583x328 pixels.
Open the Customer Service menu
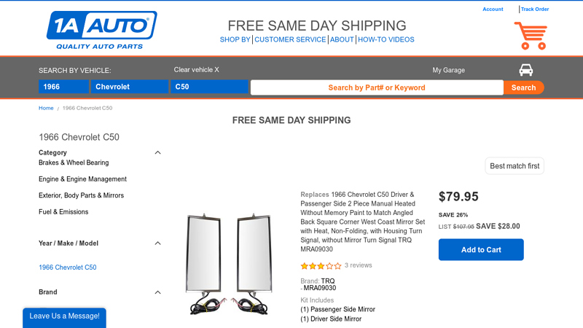[290, 40]
